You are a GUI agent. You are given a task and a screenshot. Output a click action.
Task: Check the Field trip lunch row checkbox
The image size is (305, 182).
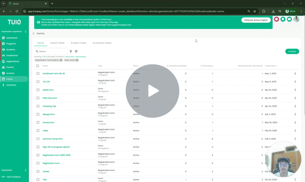point(37,98)
